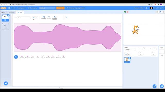Switch to large stage layout
165x92 pixels.
click(x=160, y=12)
